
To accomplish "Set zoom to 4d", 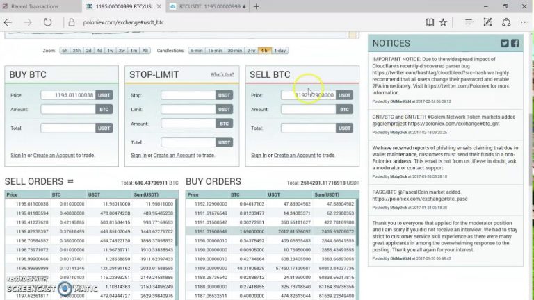I will click(x=99, y=50).
